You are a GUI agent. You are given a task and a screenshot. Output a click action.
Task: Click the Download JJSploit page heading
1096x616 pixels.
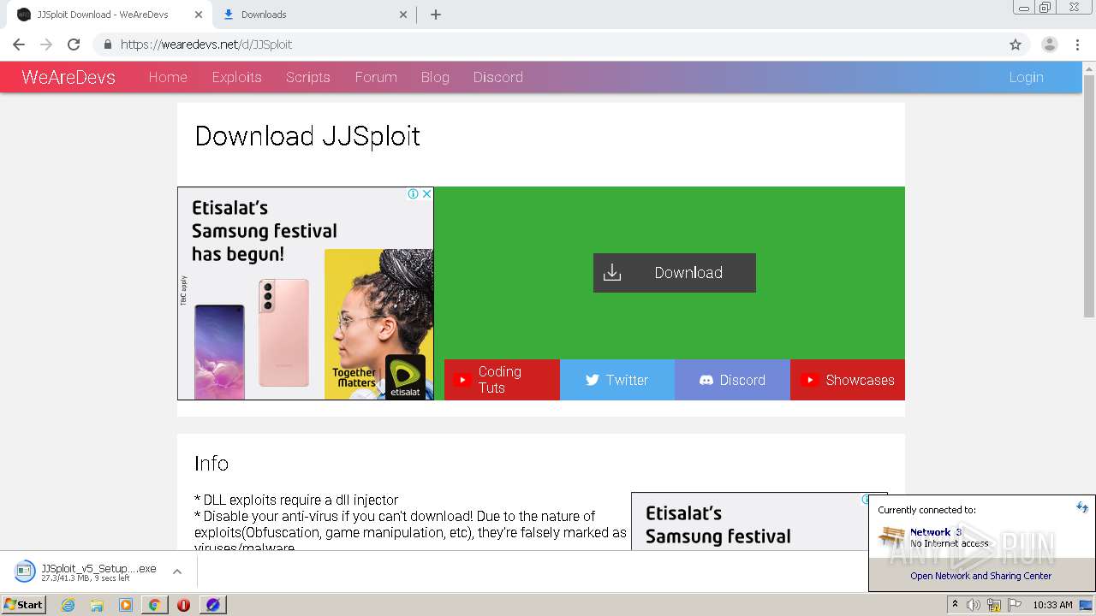click(307, 136)
